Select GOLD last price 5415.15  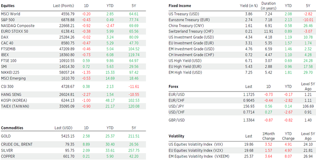(x=68, y=136)
